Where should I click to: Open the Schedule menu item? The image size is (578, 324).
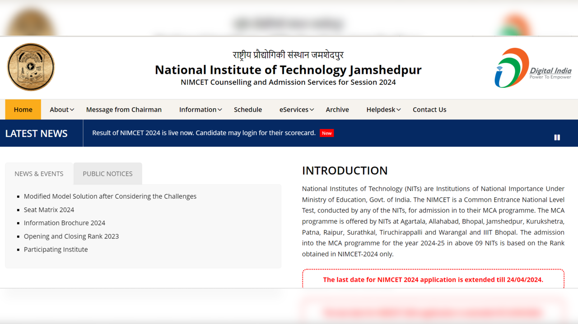[x=247, y=109]
